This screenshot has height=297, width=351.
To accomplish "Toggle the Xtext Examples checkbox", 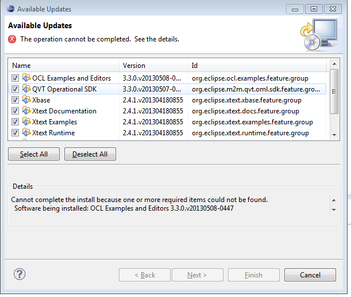I will tap(15, 122).
